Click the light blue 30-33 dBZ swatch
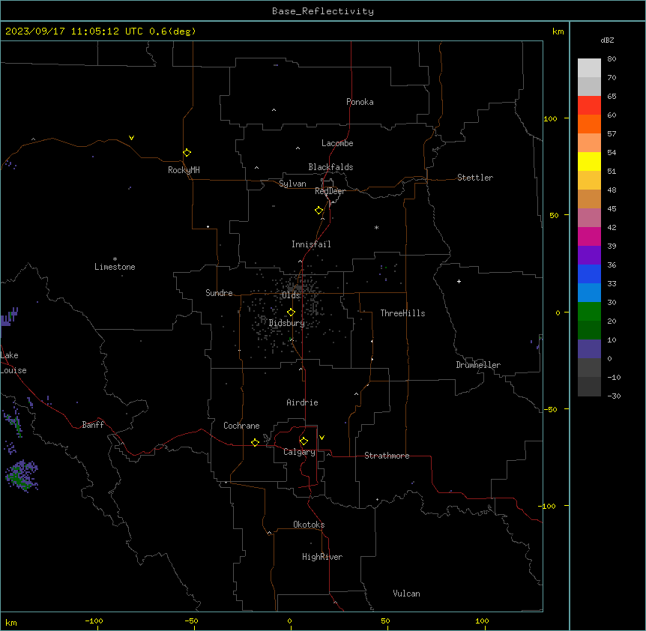This screenshot has width=646, height=631. (x=589, y=293)
